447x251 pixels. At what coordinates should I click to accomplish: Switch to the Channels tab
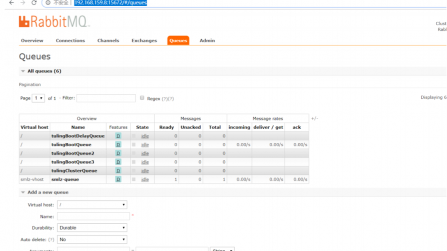click(108, 41)
